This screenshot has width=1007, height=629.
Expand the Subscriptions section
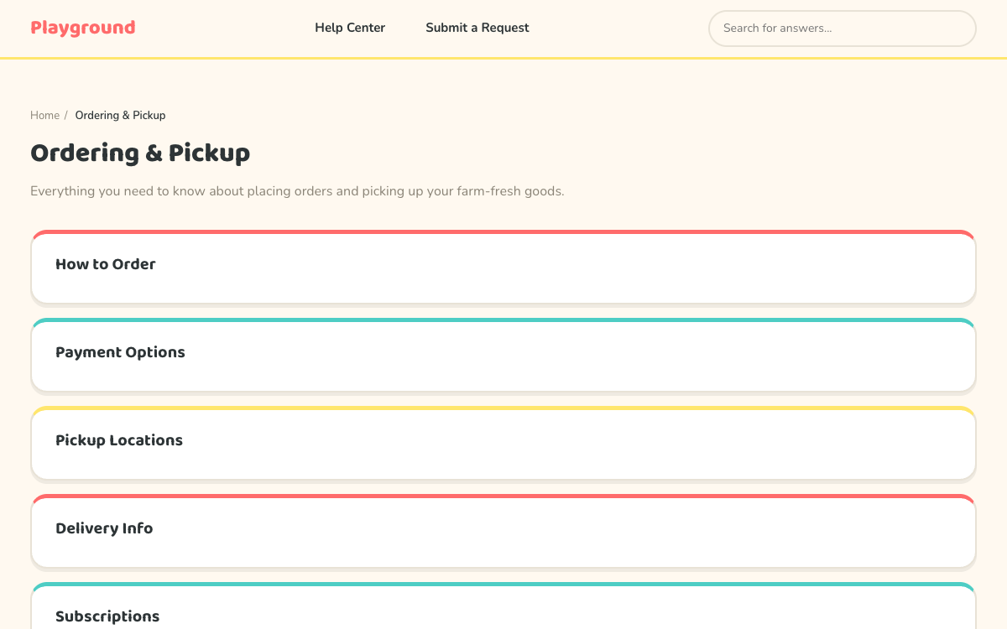pos(503,607)
